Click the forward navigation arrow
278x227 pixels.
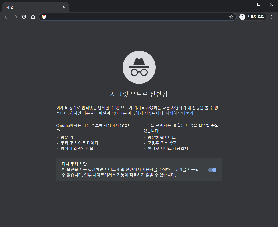(x=15, y=17)
